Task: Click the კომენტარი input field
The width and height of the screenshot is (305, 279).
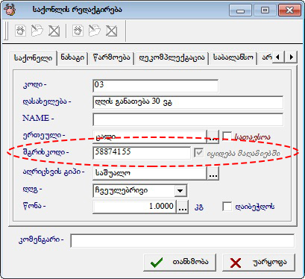Action: 183,240
